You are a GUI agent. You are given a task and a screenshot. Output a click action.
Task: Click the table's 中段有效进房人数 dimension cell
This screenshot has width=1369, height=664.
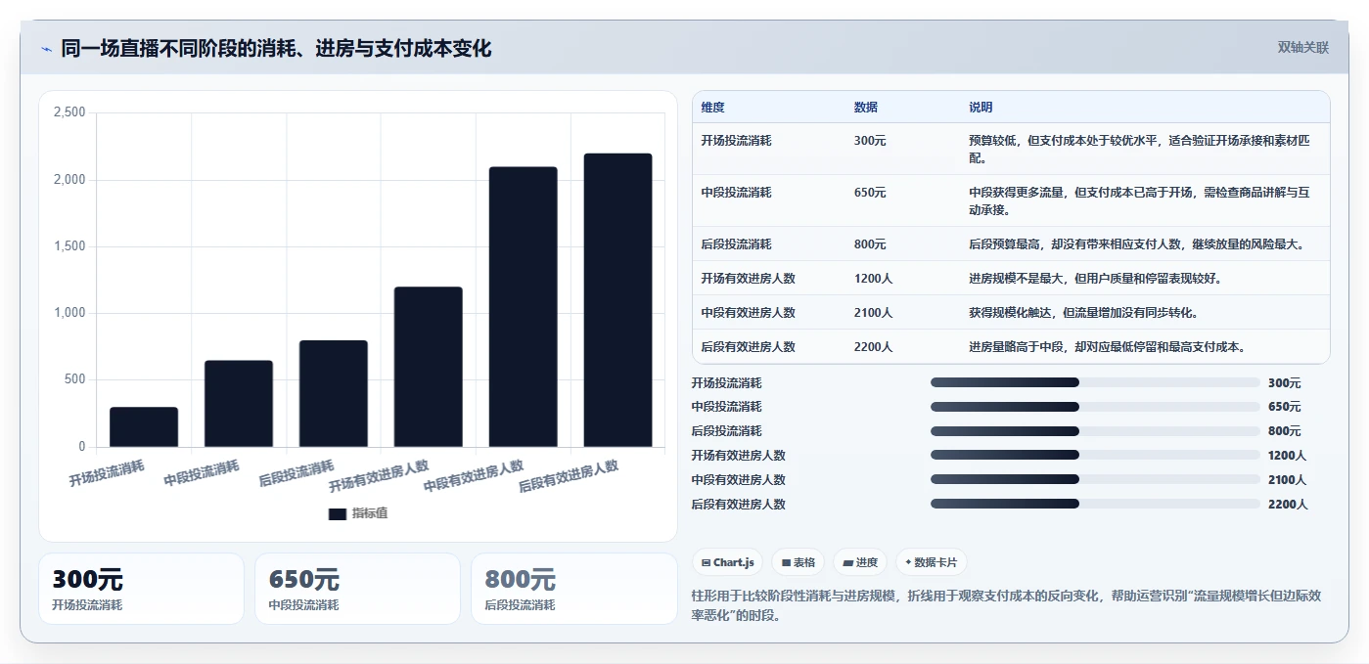(748, 313)
